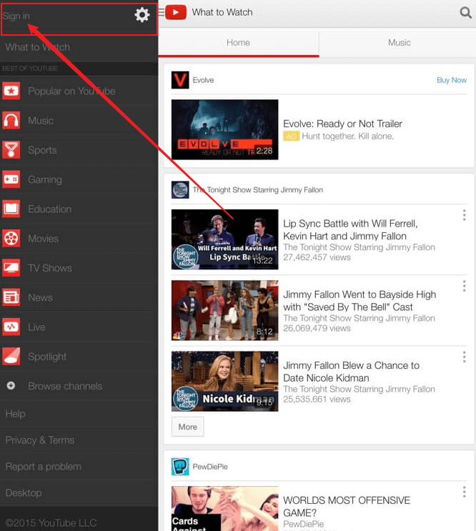Click the Gaming controller icon
The height and width of the screenshot is (531, 476).
pos(11,179)
